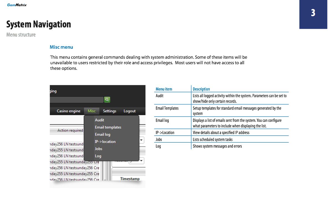Click the 'Email log' table cell
This screenshot has width=331, height=221.
click(162, 120)
